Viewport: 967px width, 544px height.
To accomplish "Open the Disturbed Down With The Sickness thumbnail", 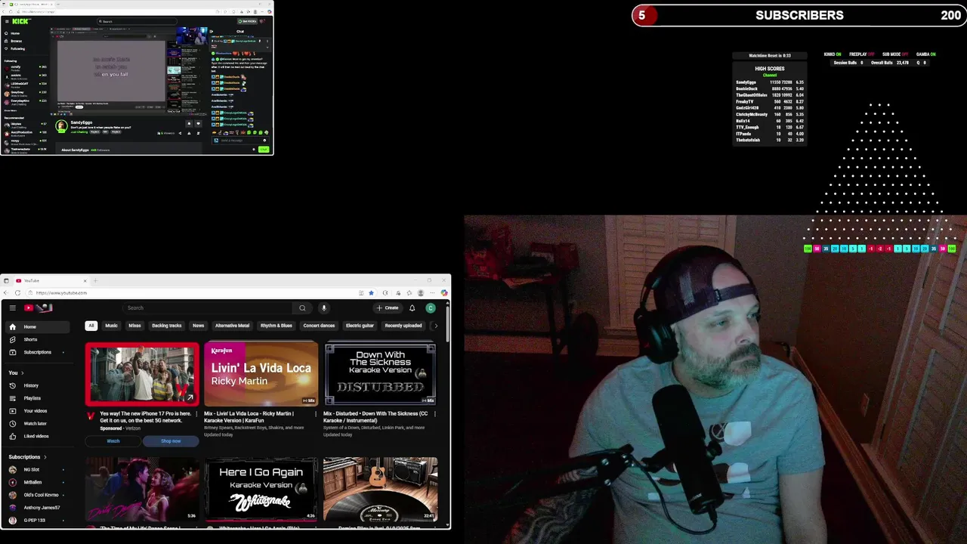I will click(x=380, y=375).
